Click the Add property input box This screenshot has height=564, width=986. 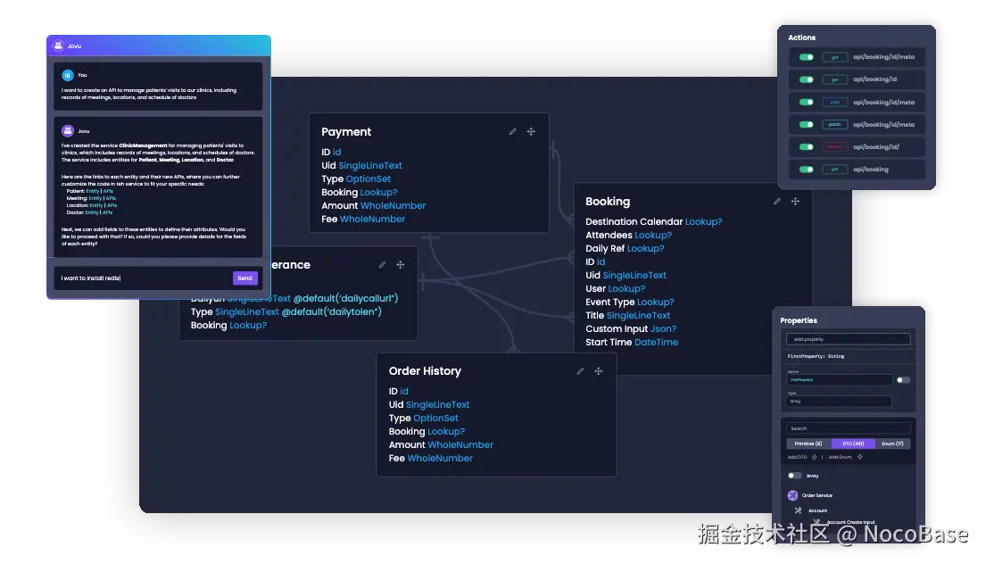point(848,339)
